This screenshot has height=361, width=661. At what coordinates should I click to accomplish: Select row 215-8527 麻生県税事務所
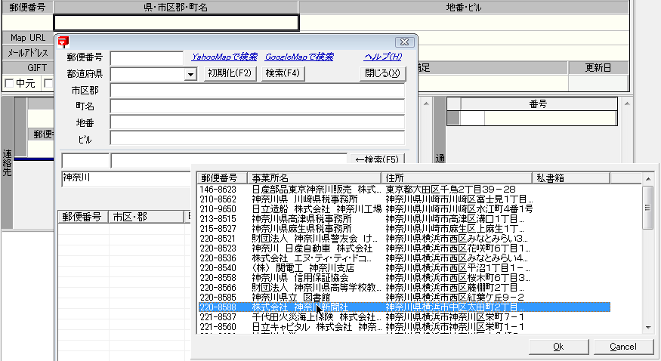pyautogui.click(x=404, y=229)
